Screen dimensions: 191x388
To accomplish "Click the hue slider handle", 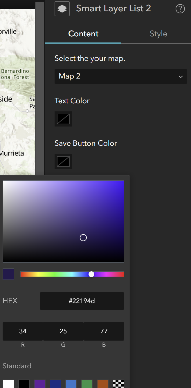I will pyautogui.click(x=91, y=274).
